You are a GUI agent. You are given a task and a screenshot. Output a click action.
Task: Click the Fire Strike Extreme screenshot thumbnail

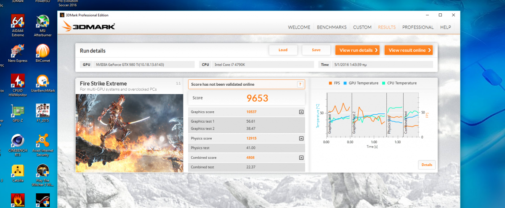130,133
